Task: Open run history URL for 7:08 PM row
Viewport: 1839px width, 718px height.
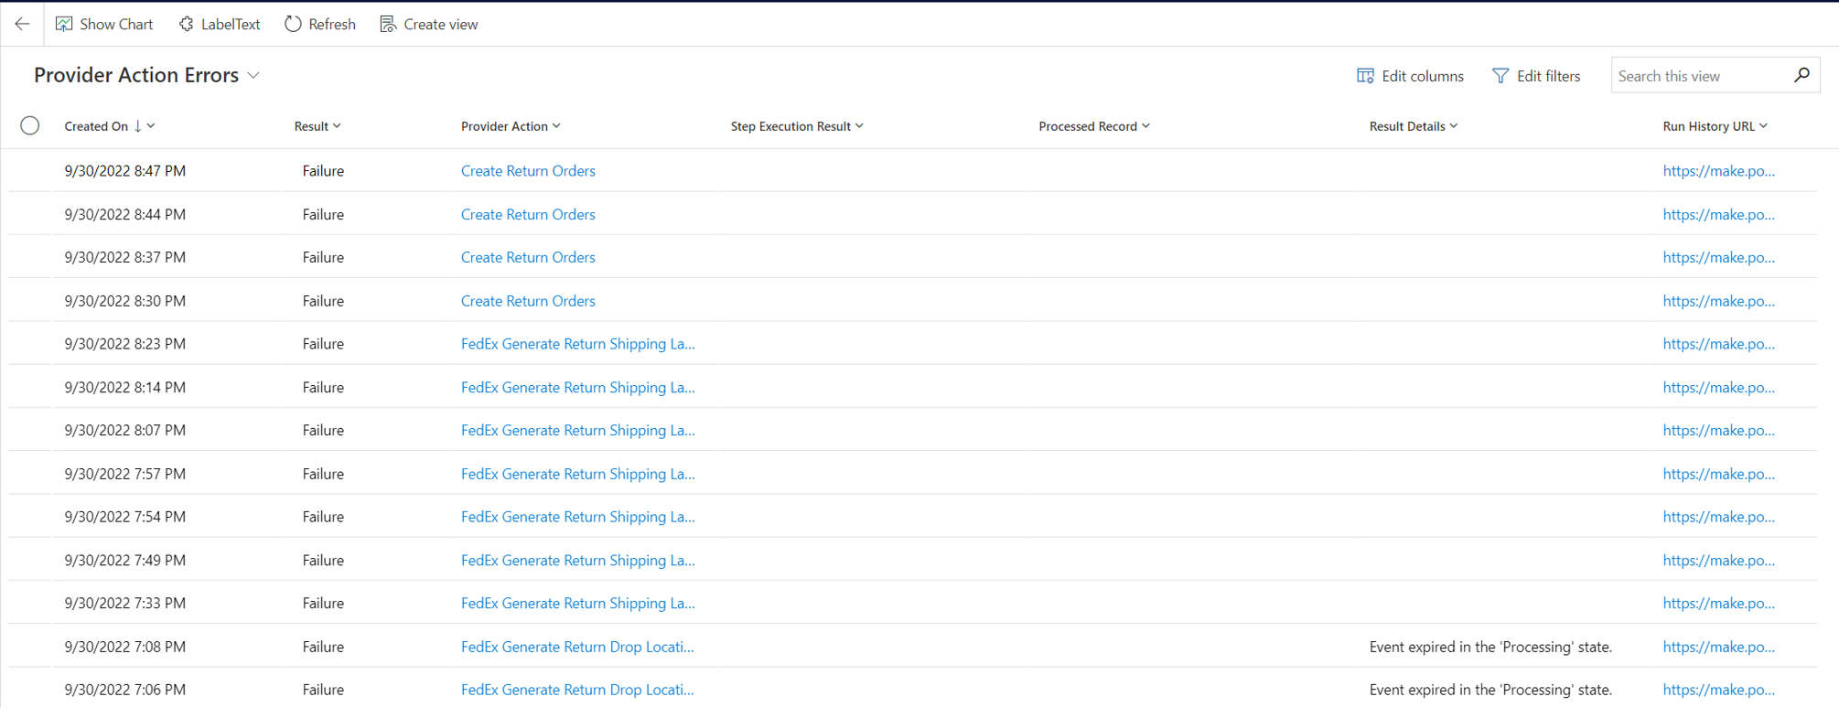Action: pos(1719,647)
